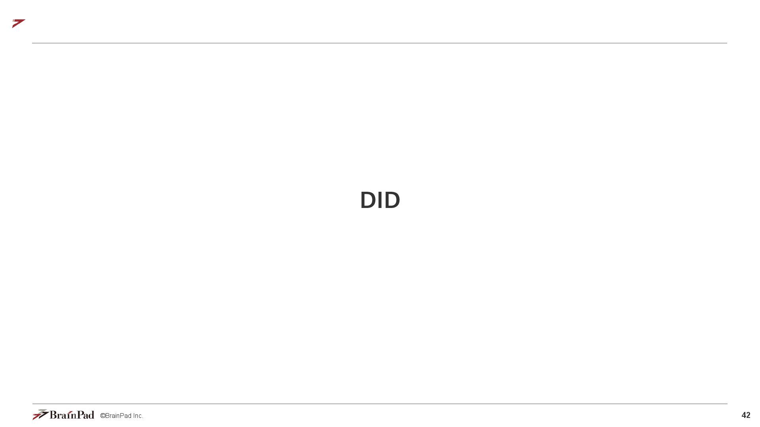Select the DID title text

coord(380,200)
